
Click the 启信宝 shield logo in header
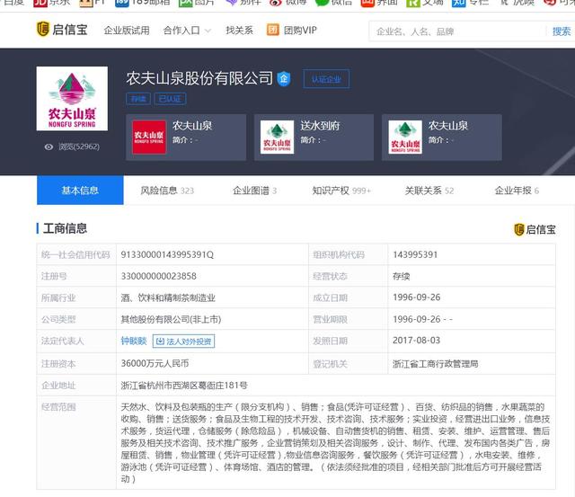pos(43,30)
